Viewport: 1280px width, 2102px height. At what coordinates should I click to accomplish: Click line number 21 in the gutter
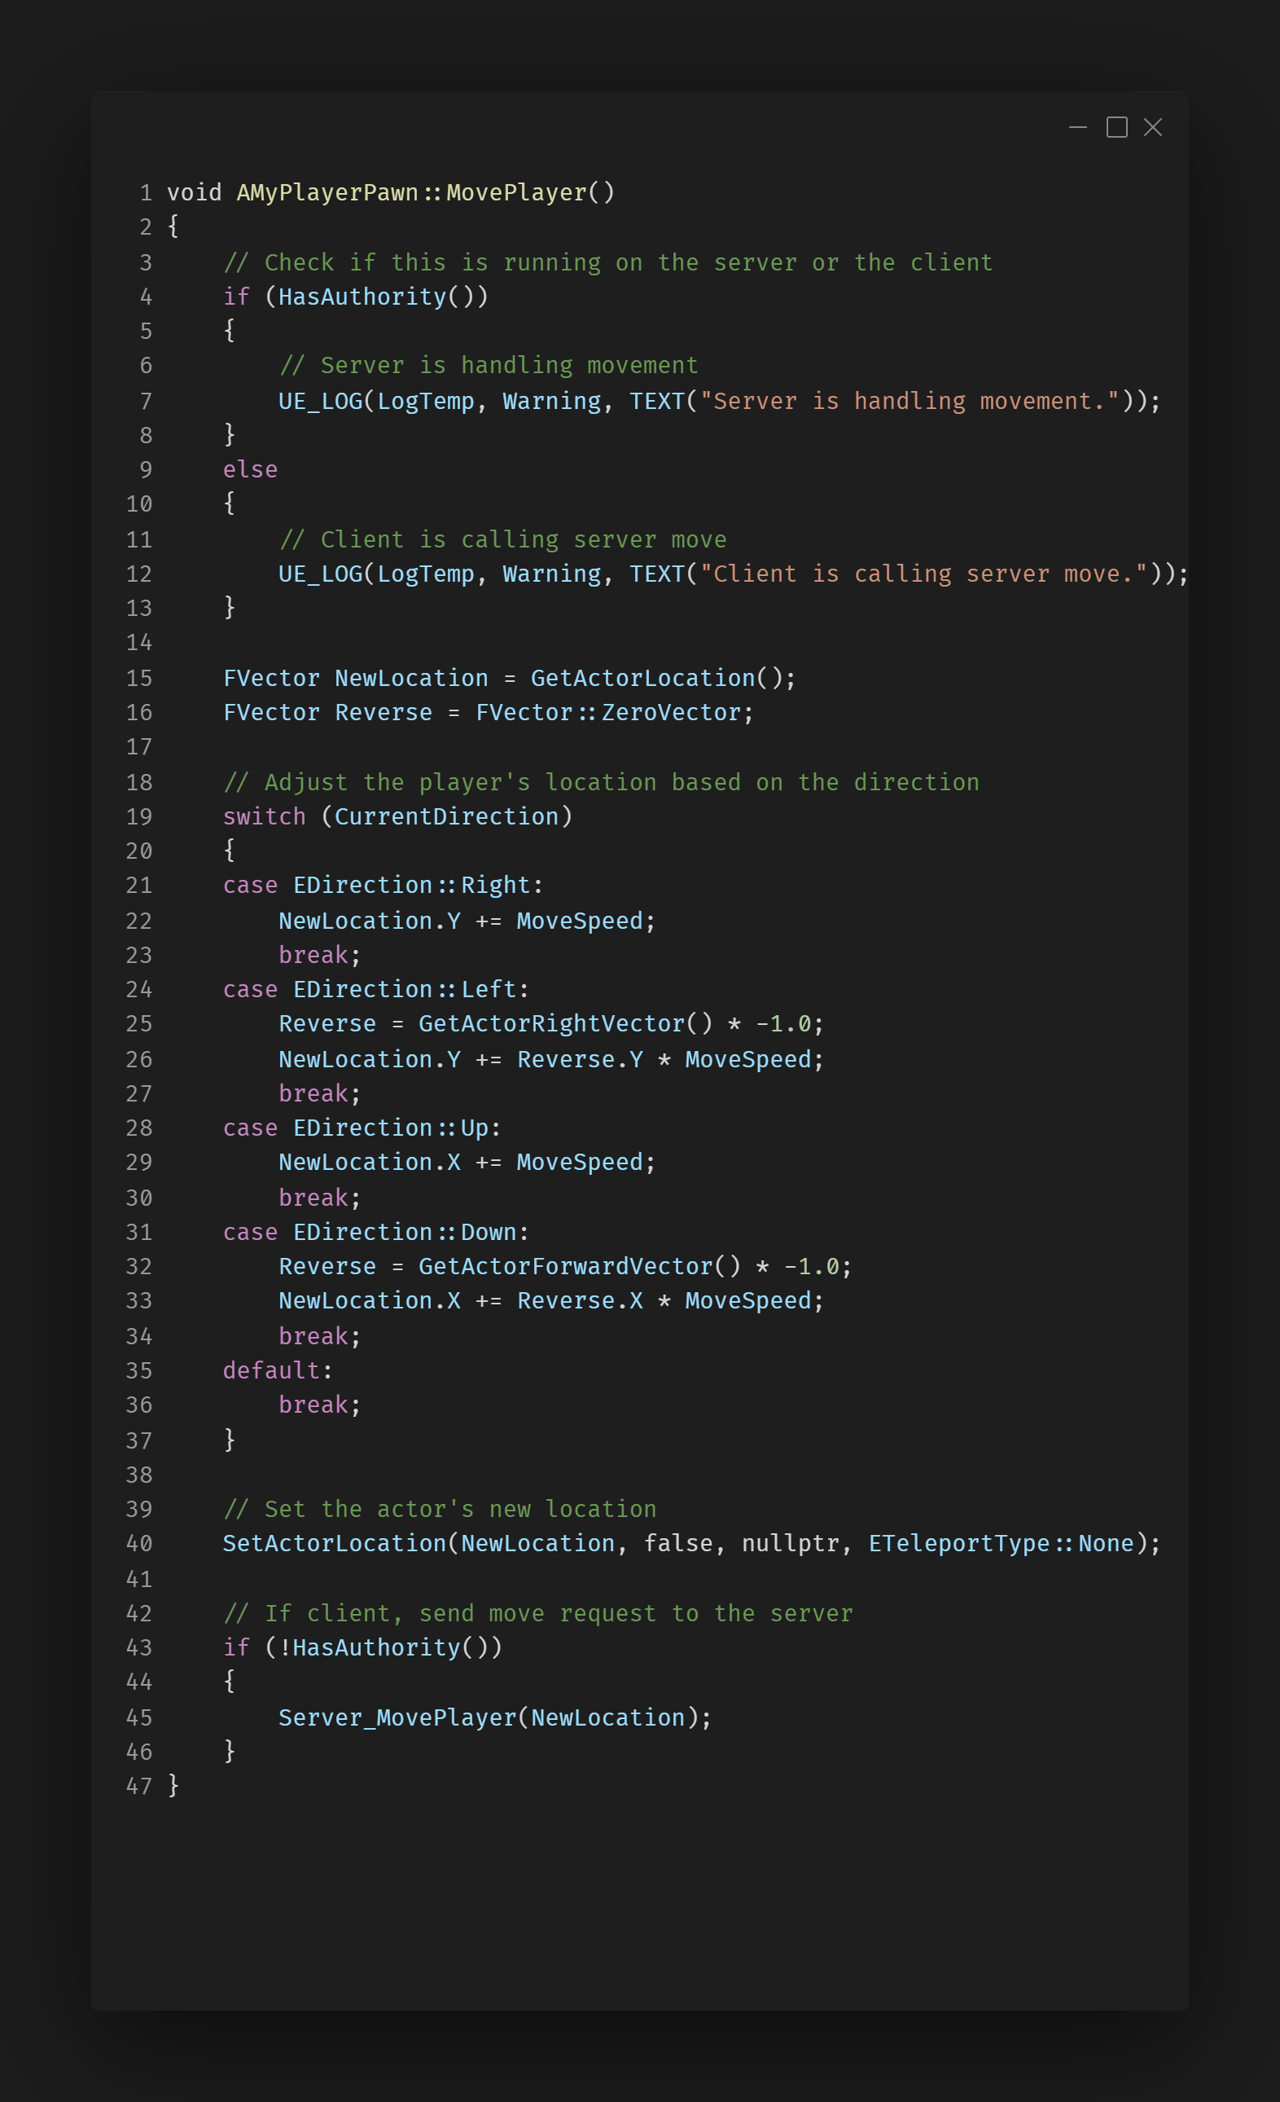(139, 886)
